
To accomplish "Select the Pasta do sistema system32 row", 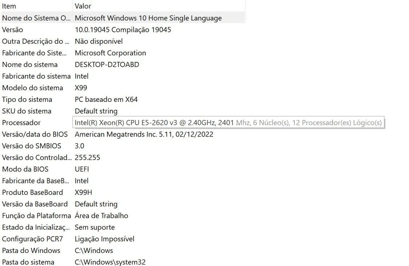I will (123, 262).
